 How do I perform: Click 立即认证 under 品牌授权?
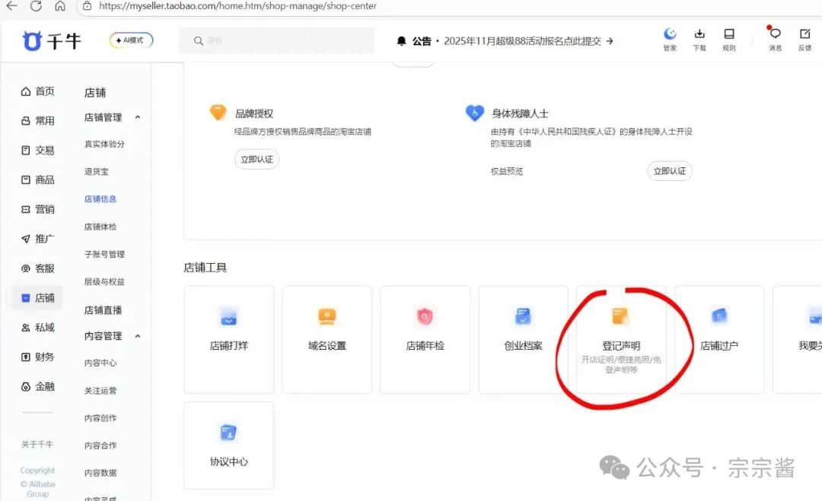point(256,160)
